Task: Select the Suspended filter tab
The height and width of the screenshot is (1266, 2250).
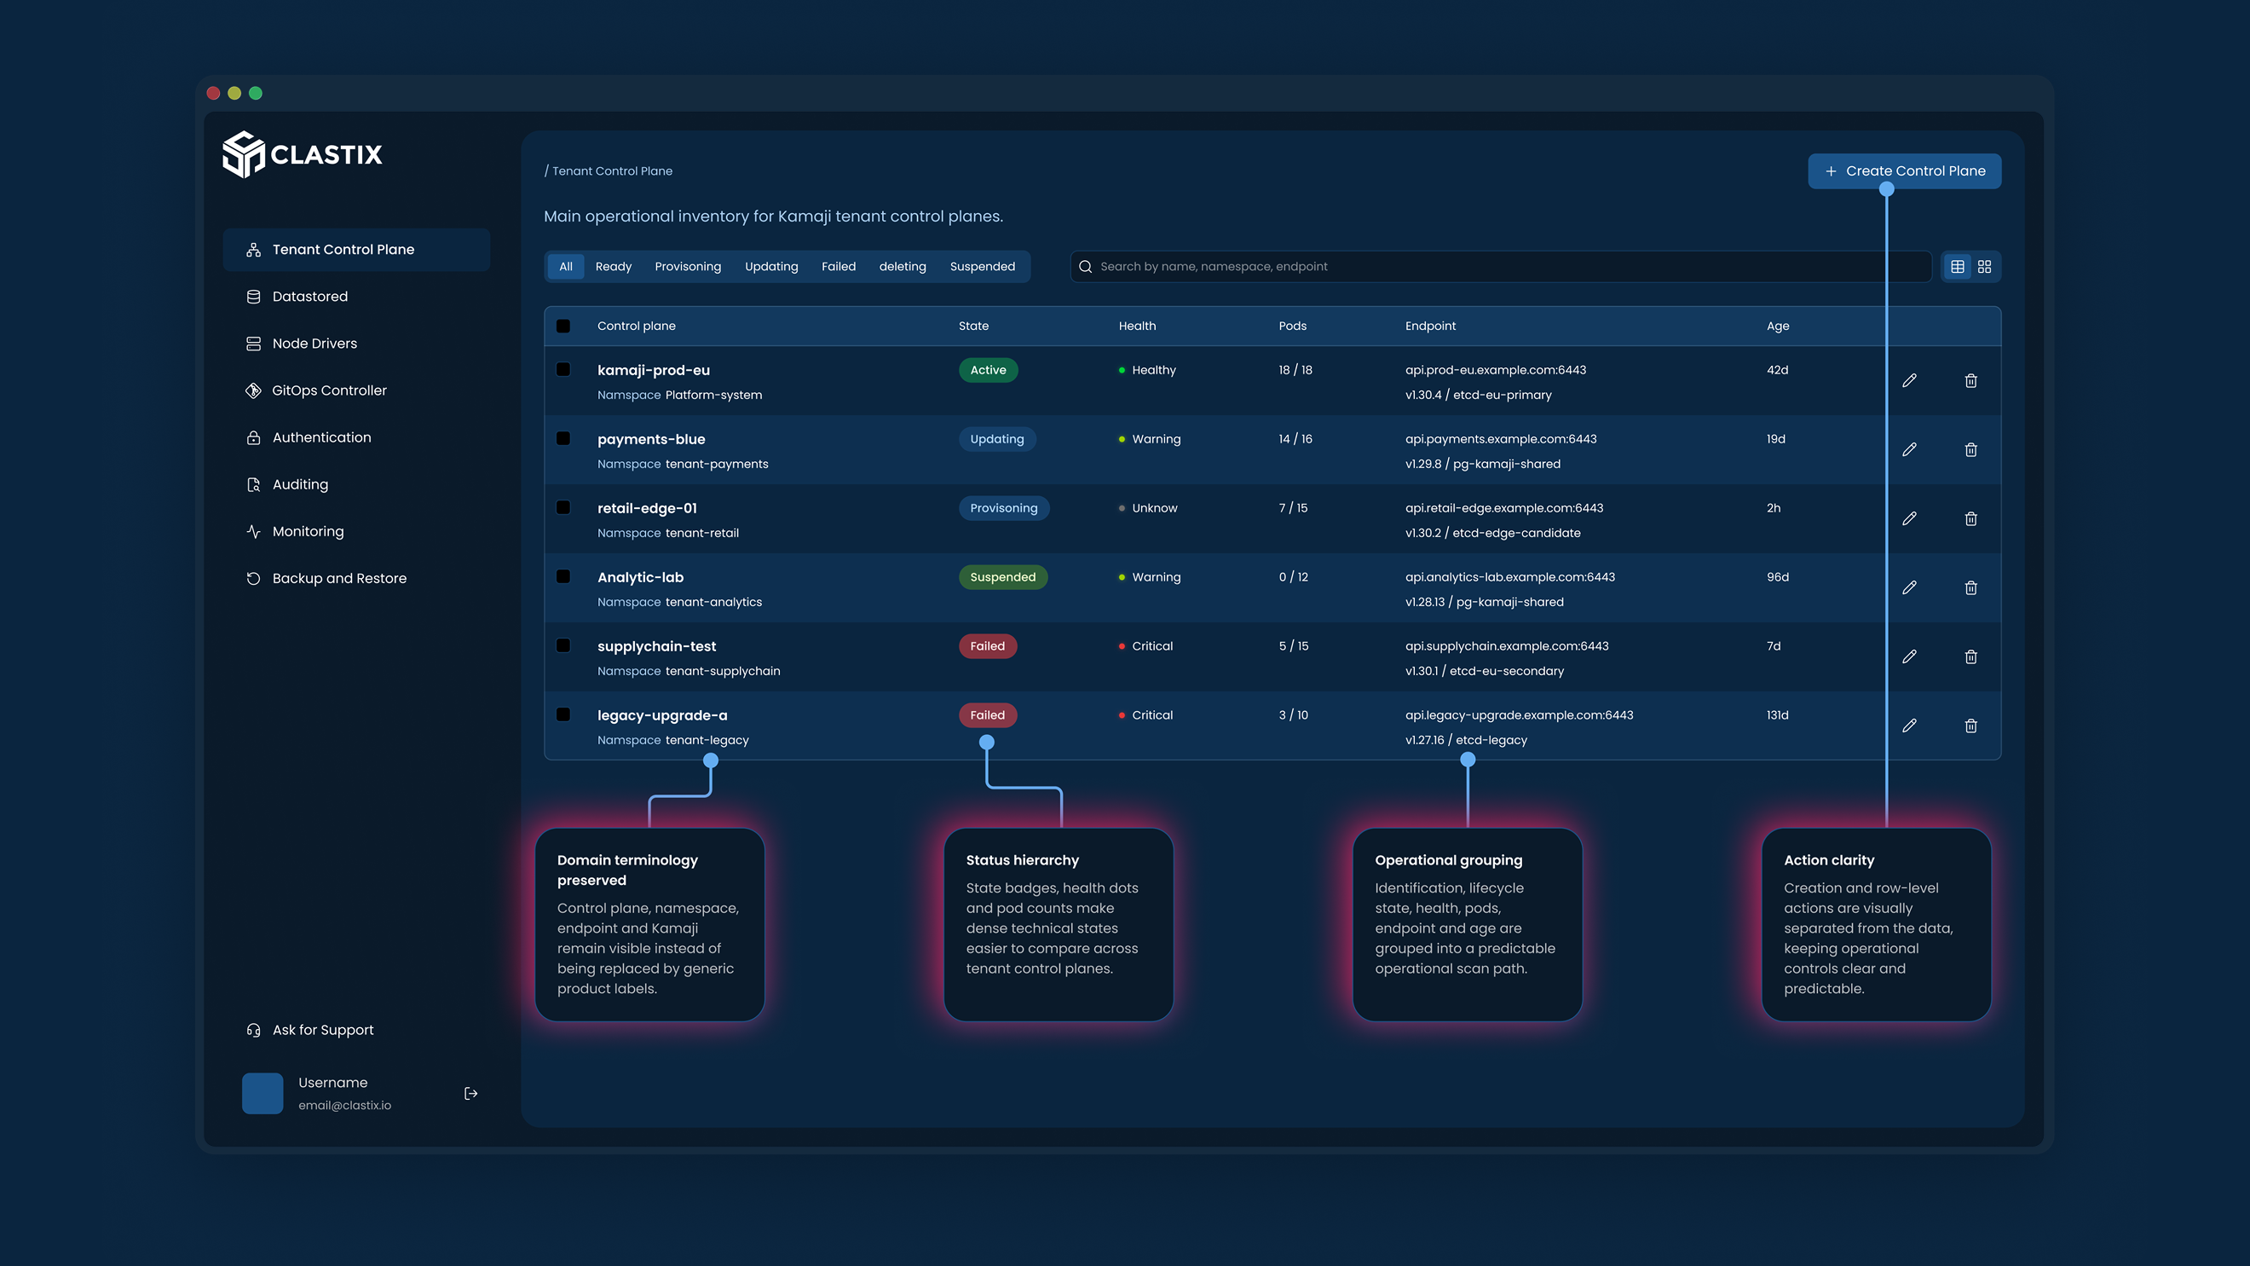Action: click(x=982, y=267)
